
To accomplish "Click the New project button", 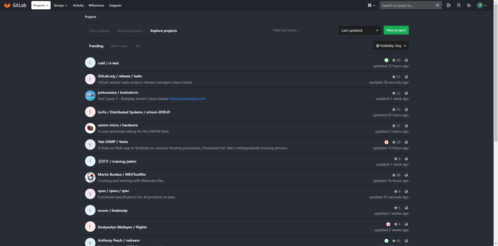I will point(396,30).
